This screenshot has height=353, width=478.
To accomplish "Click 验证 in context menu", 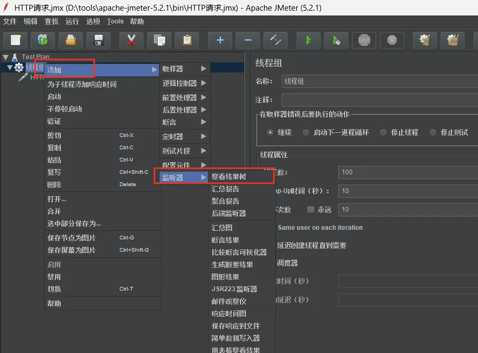I will click(102, 122).
